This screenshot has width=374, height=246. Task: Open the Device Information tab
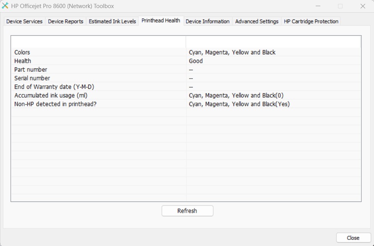[x=208, y=21]
